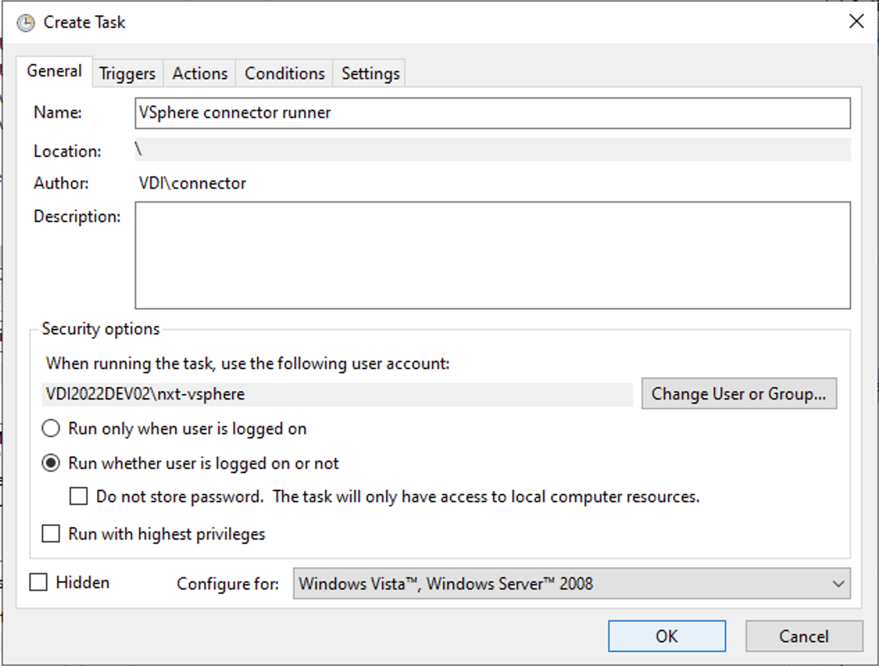Viewport: 879px width, 666px height.
Task: Click the Location path field
Action: click(x=492, y=150)
